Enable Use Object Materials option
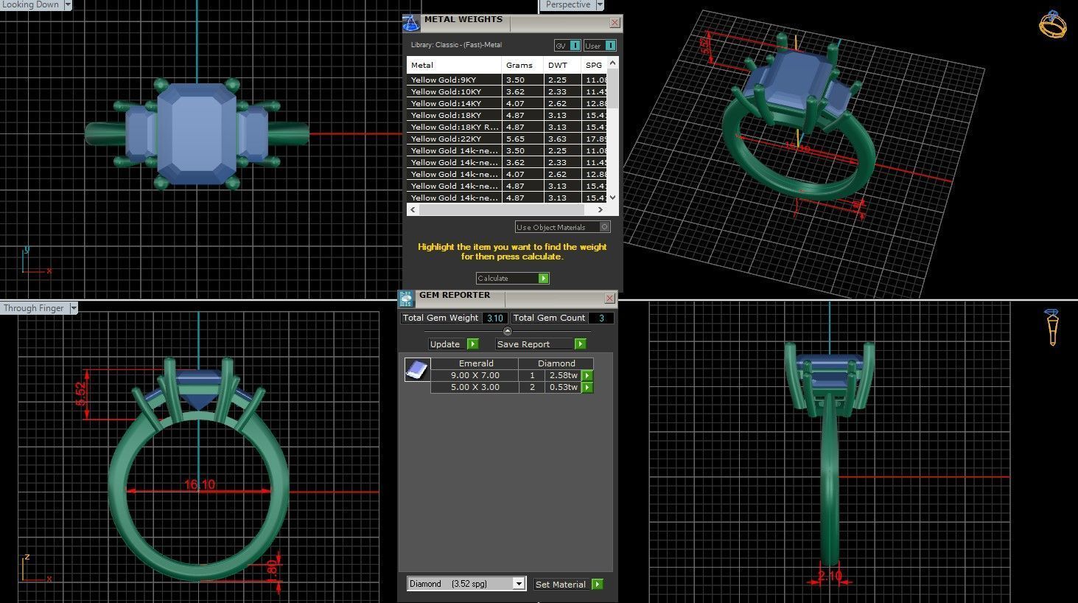 coord(563,227)
